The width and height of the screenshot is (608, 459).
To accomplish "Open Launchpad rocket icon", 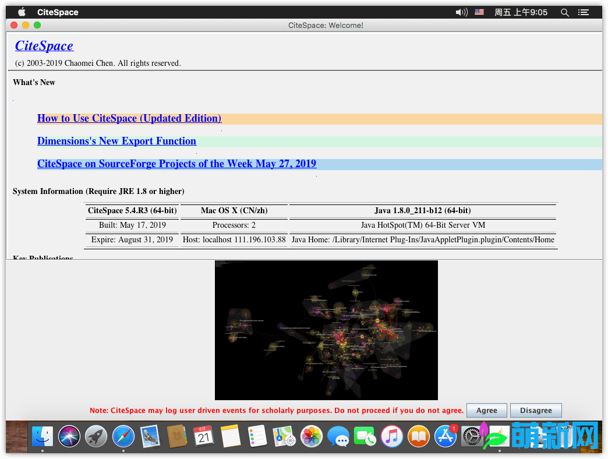I will (96, 436).
